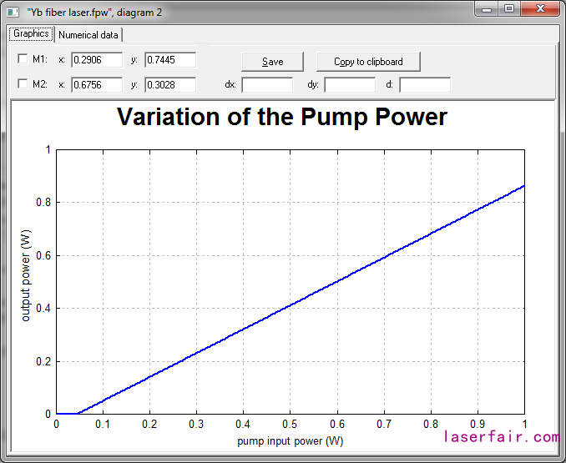Maximize the diagram 2 window

click(509, 8)
